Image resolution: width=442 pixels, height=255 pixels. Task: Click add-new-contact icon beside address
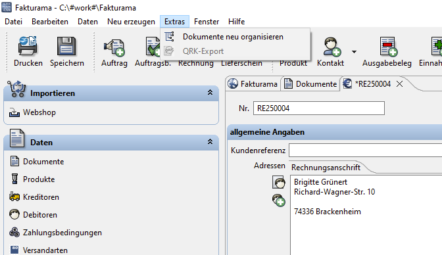[279, 200]
